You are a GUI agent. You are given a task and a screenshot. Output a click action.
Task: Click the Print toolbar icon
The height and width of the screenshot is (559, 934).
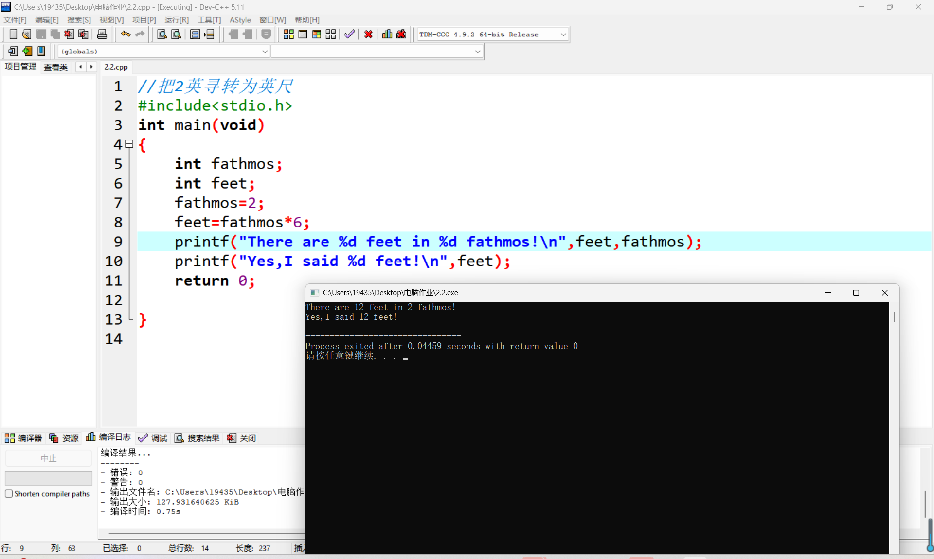tap(102, 34)
